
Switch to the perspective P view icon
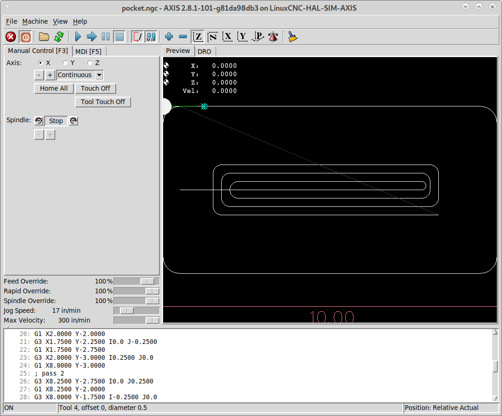258,37
